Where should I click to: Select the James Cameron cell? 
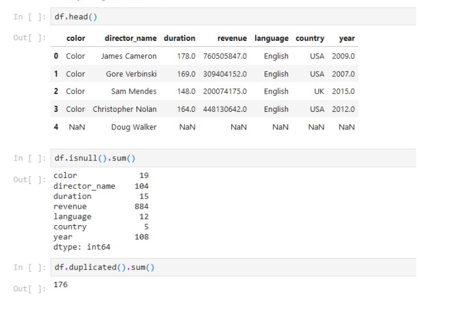point(129,56)
